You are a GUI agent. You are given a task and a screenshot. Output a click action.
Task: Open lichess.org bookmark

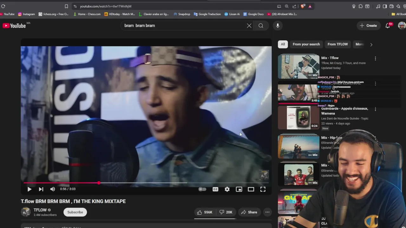click(54, 14)
